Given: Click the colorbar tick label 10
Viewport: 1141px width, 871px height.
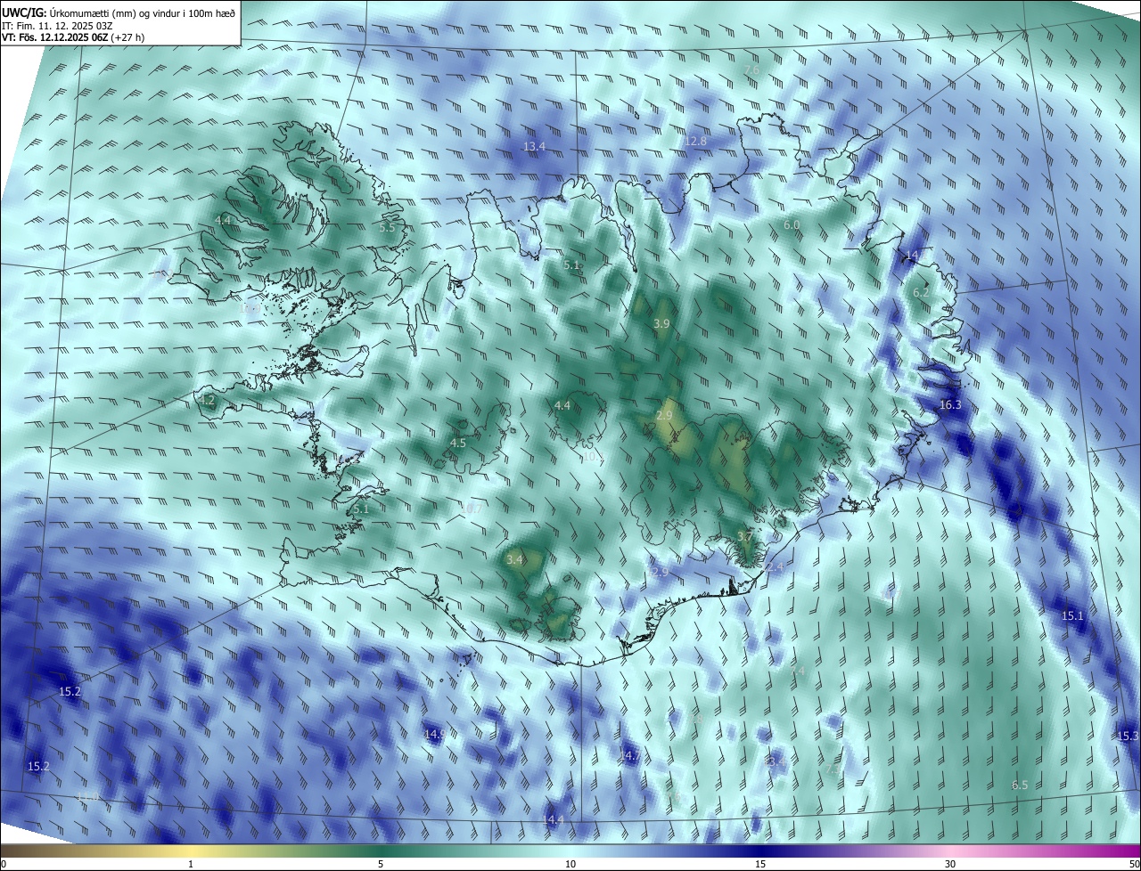Looking at the screenshot, I should pyautogui.click(x=570, y=865).
